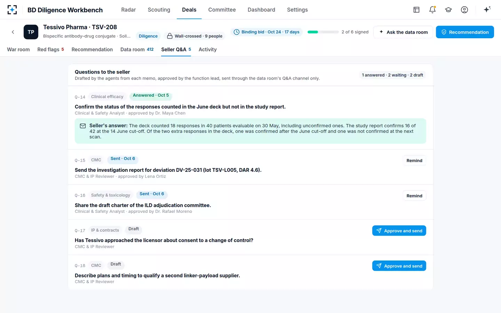The width and height of the screenshot is (501, 313).
Task: Click the Wall-crossed · 9 people label
Action: (x=198, y=36)
